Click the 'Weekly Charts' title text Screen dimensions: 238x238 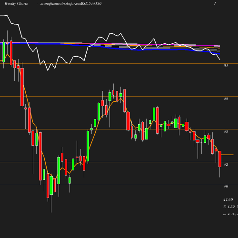coord(16,3)
